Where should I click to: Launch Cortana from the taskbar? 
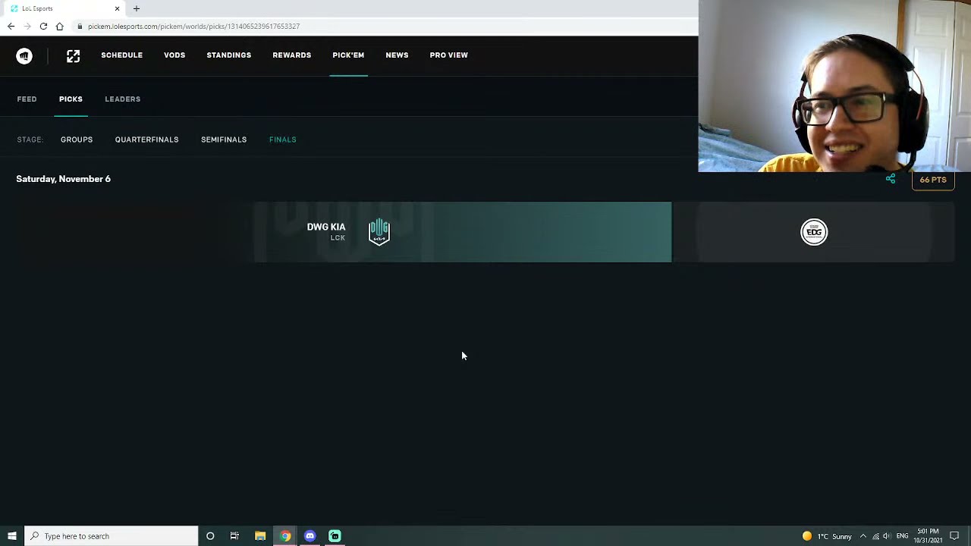tap(210, 536)
